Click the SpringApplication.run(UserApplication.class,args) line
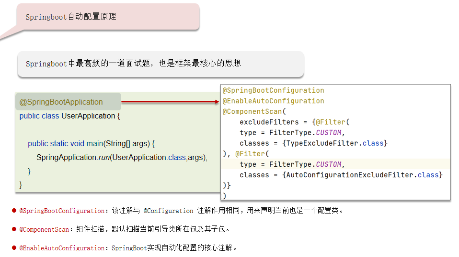This screenshot has height=257, width=459. click(122, 158)
